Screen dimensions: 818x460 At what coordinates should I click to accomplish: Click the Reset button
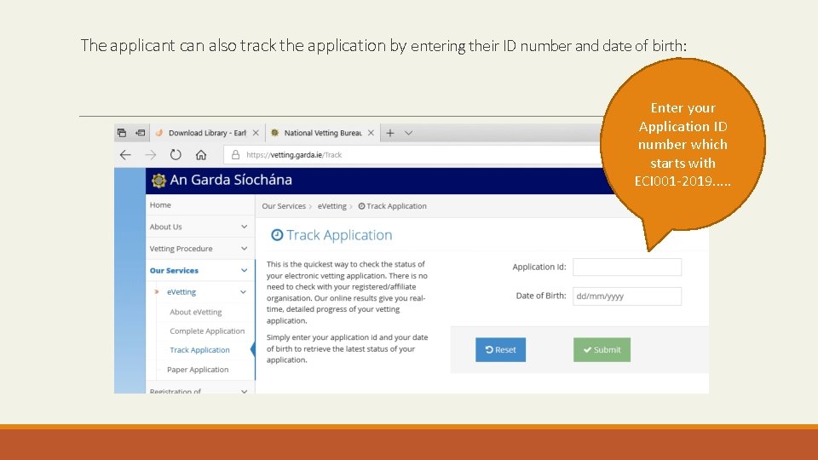click(500, 350)
